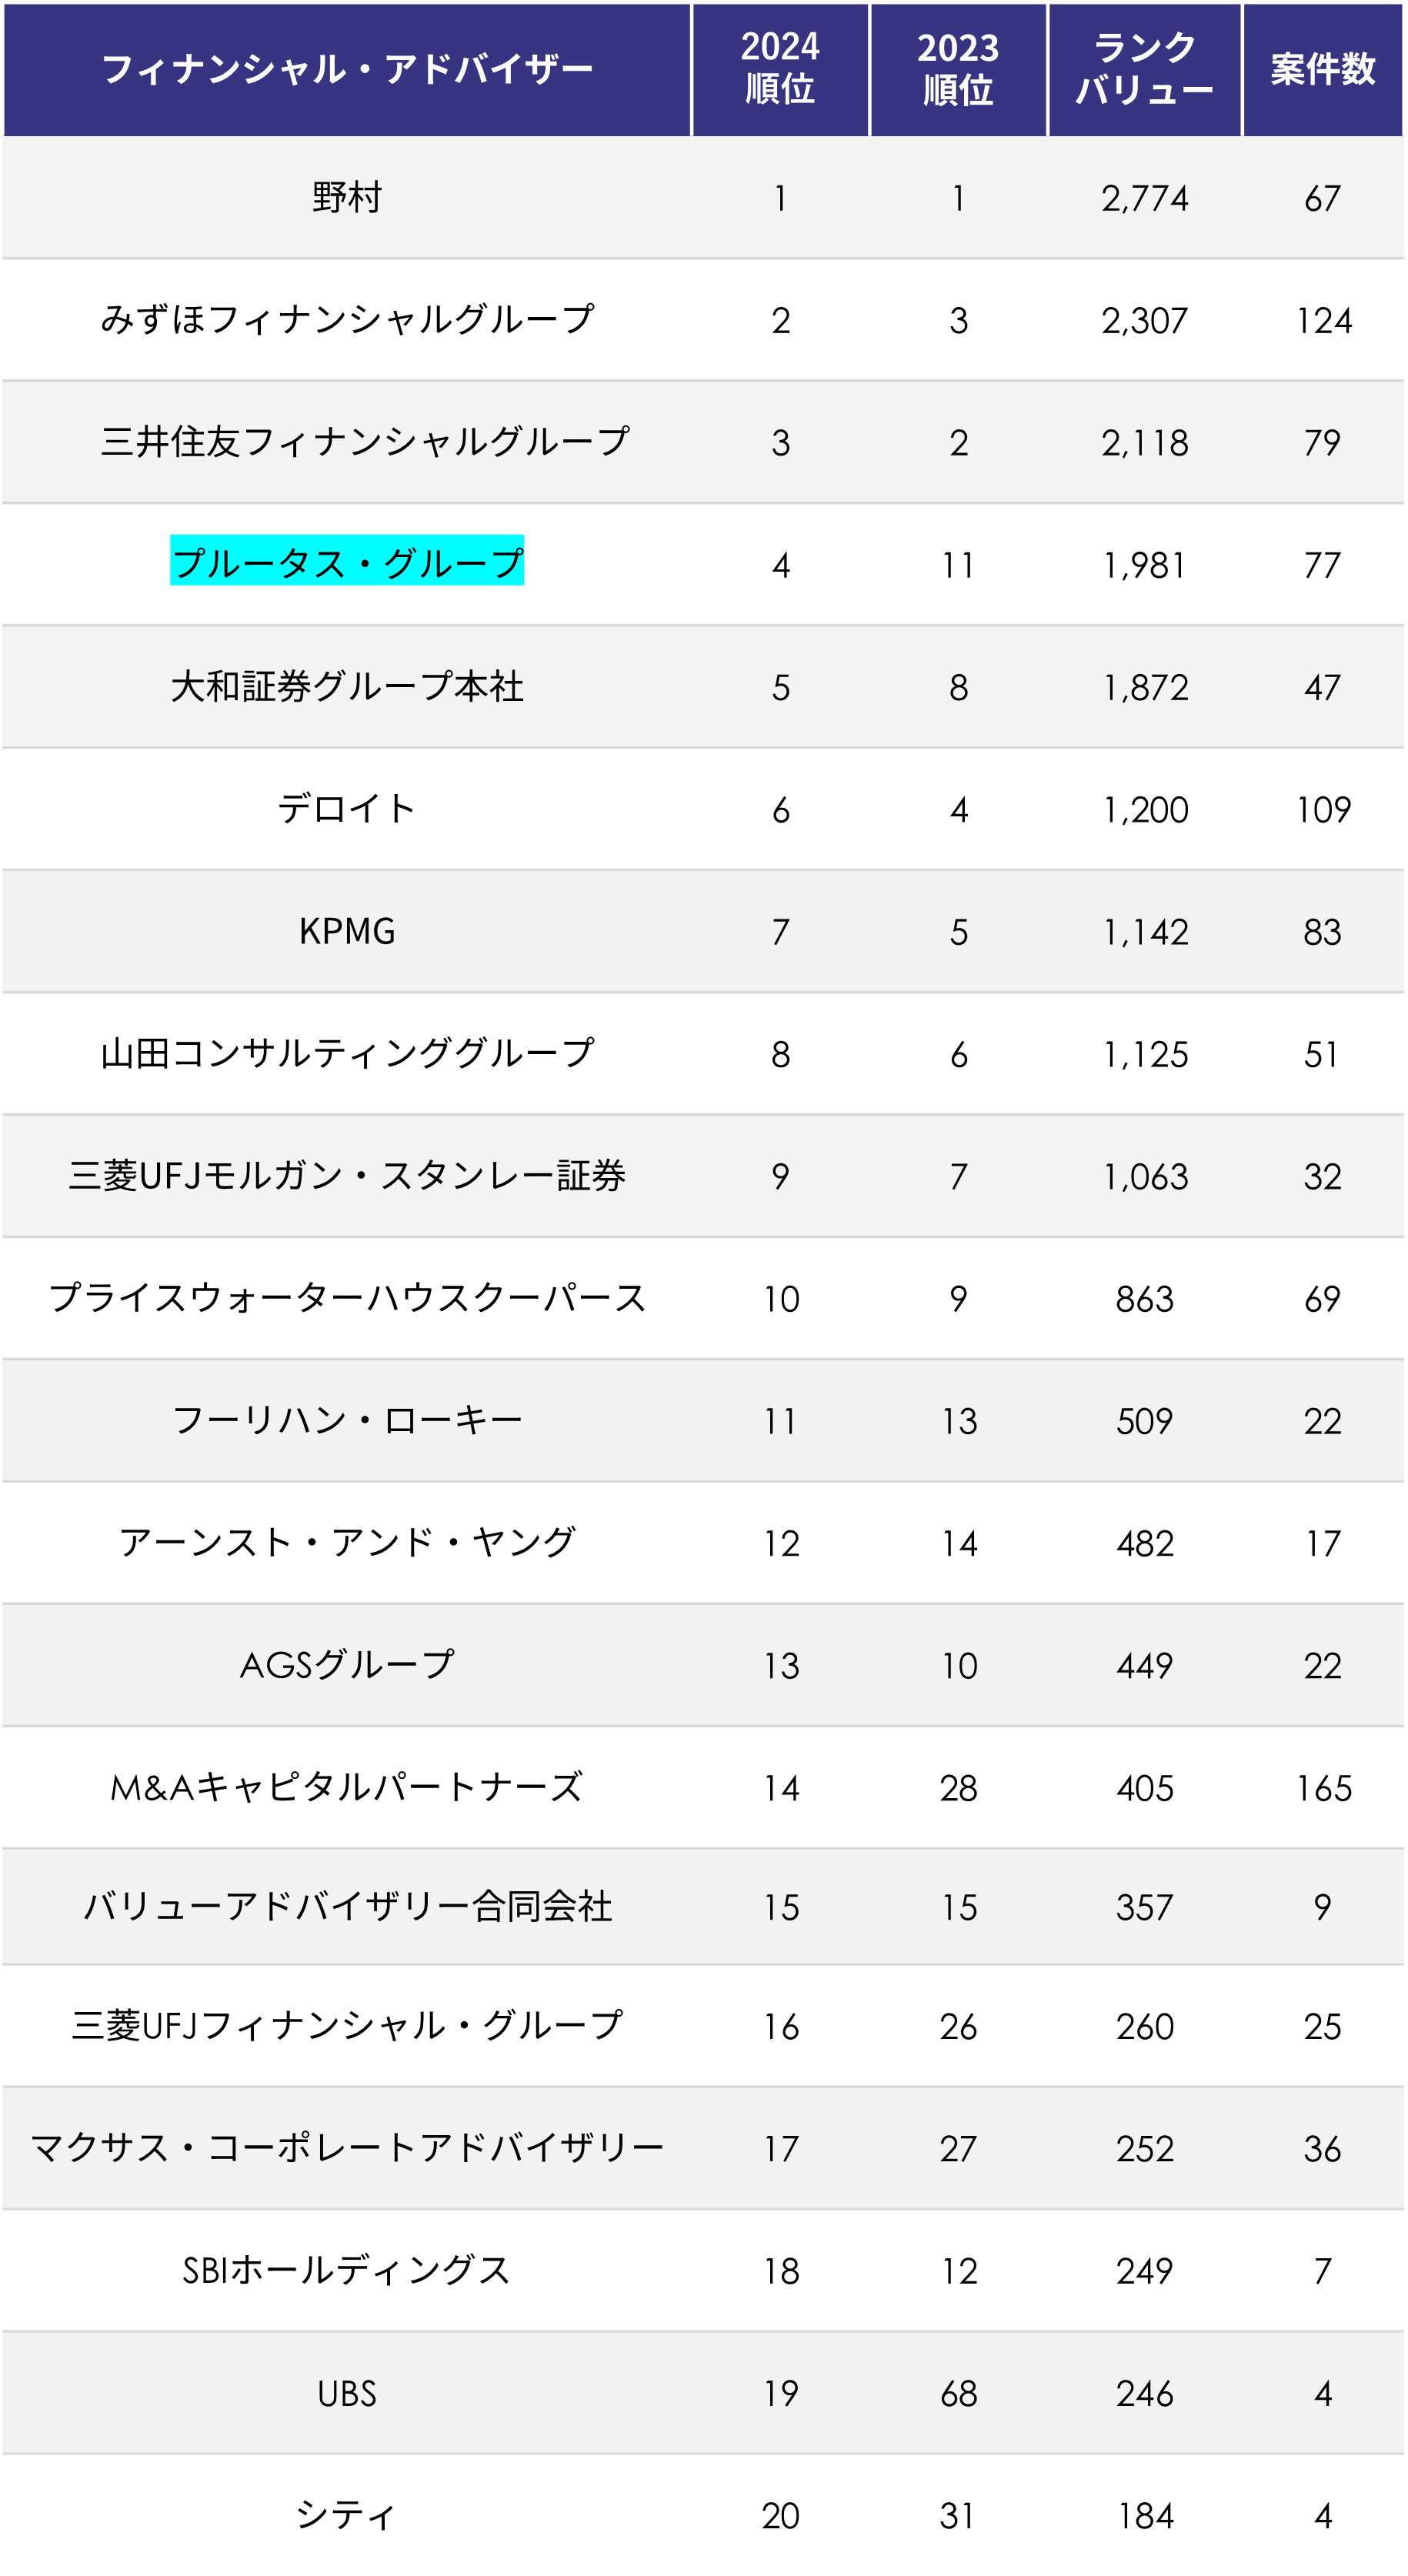Click the 案件数 column header
1408x2576 pixels.
click(x=1323, y=69)
